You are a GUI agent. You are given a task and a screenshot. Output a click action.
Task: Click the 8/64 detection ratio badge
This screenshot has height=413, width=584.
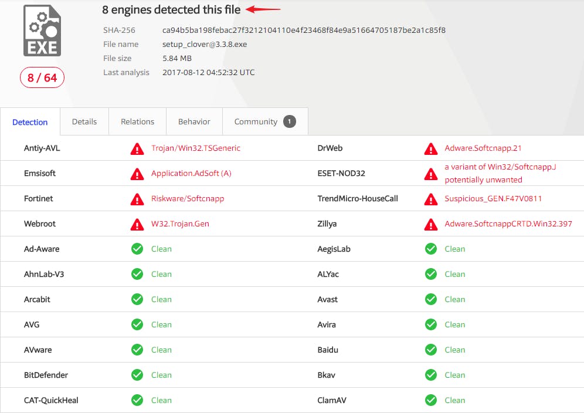coord(42,77)
